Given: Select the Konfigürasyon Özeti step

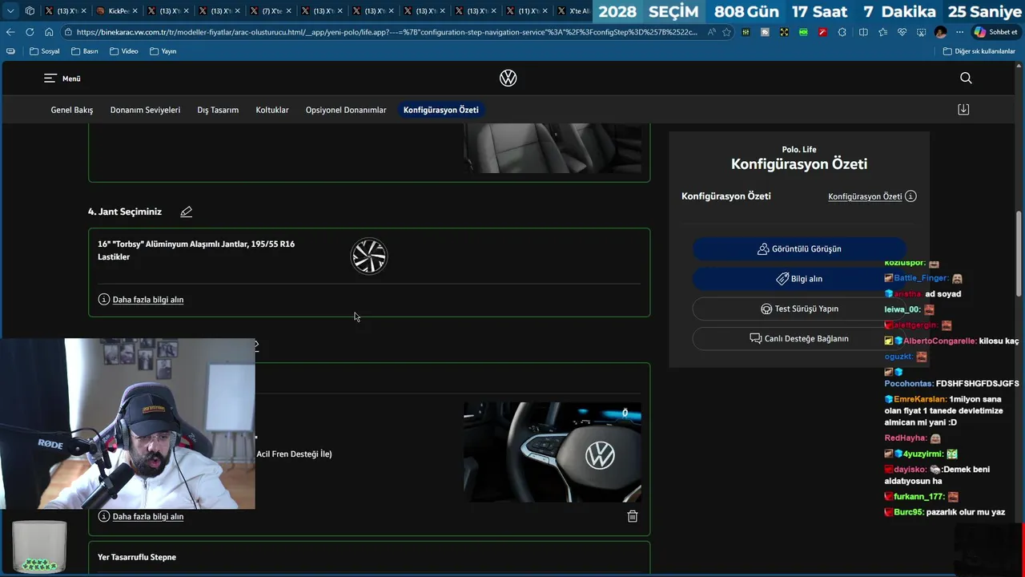Looking at the screenshot, I should click(x=441, y=110).
